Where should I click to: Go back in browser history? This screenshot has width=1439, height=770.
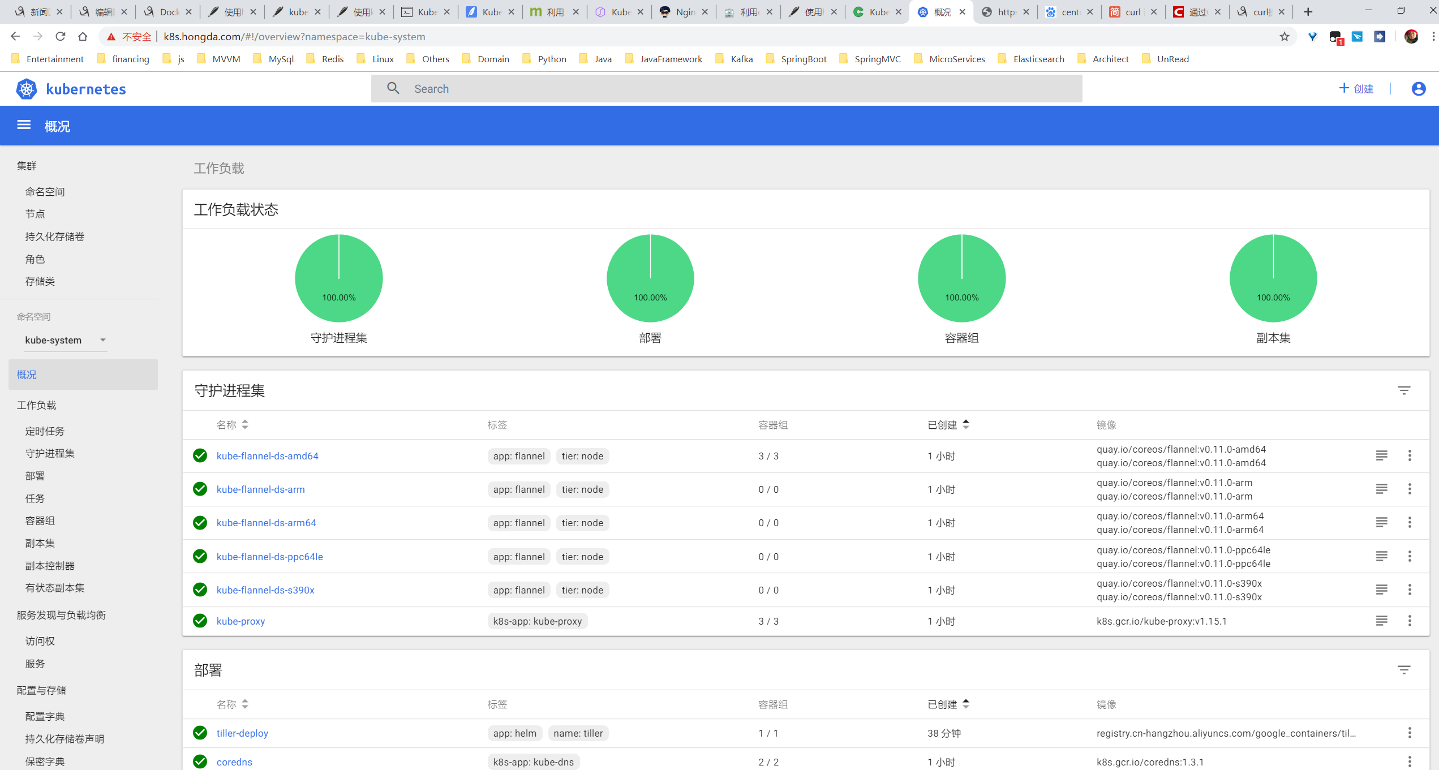15,37
